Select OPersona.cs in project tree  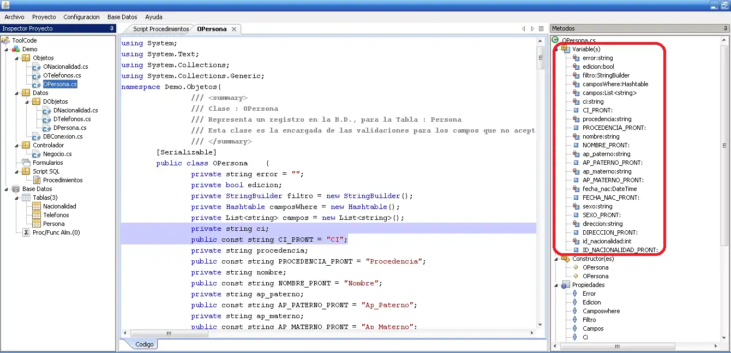coord(60,84)
